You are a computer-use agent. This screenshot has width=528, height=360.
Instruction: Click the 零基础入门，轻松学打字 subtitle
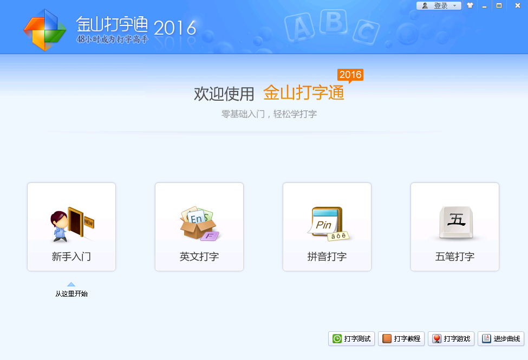(x=269, y=114)
